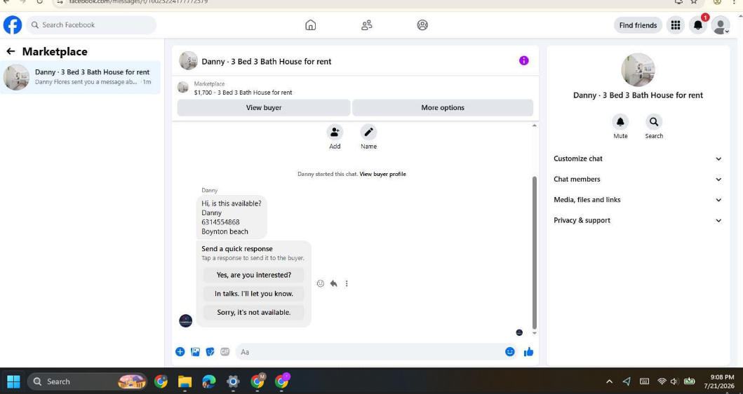The width and height of the screenshot is (743, 394).
Task: Open File Explorer from the taskbar
Action: [185, 381]
